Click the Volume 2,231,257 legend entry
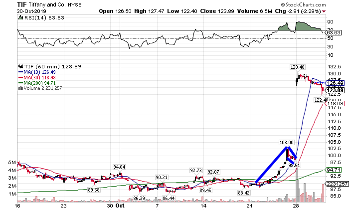Screen dimensions: 349x210 [43, 88]
